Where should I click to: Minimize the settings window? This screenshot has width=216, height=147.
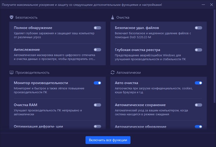click(202, 5)
